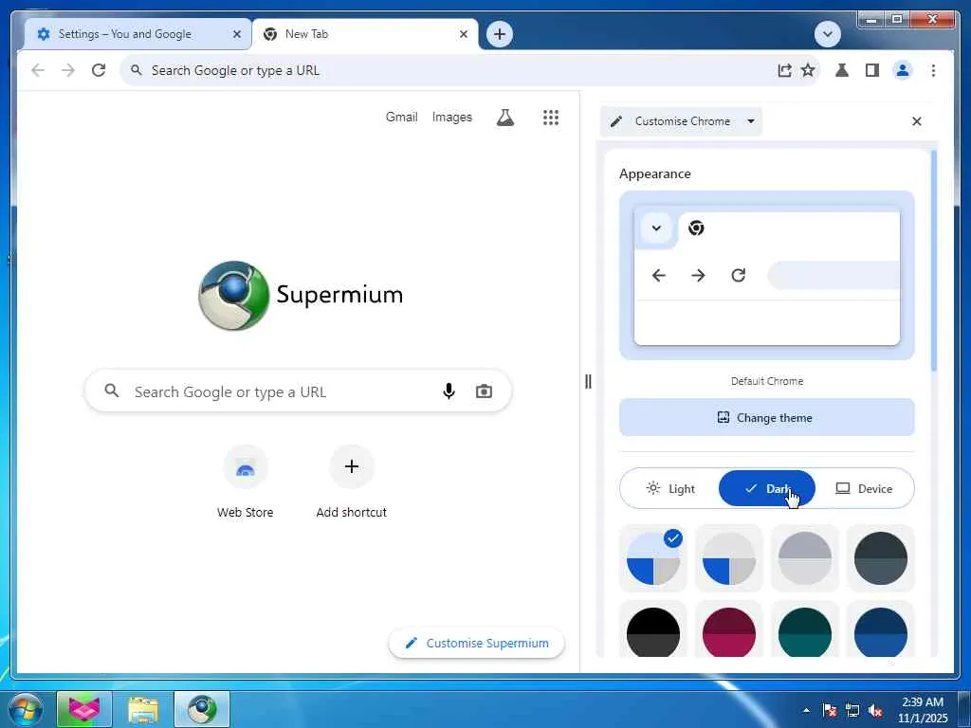Click the muted volume tray icon
971x728 pixels.
click(x=875, y=711)
